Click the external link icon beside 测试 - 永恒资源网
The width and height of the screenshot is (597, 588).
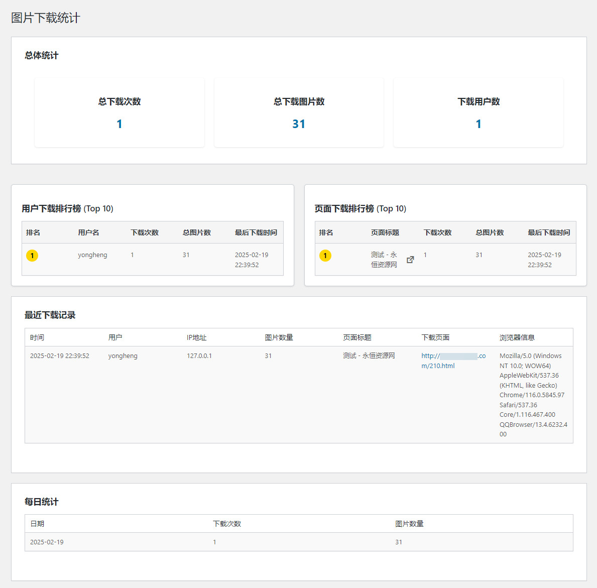[x=410, y=260]
